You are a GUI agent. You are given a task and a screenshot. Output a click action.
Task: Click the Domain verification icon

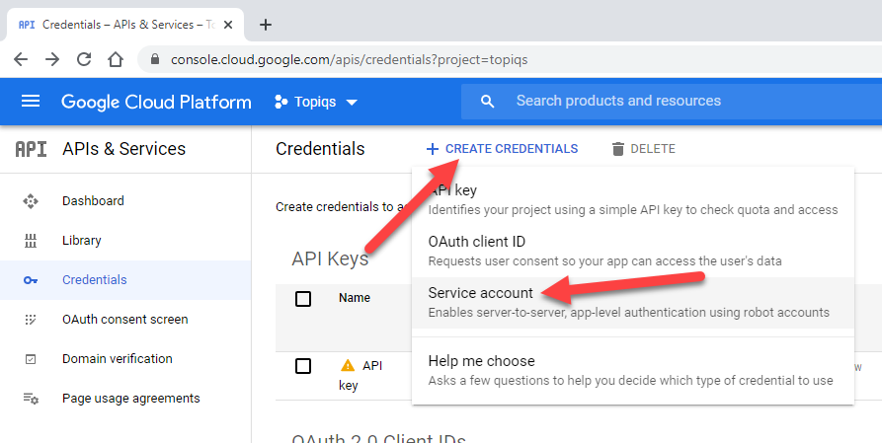[x=31, y=359]
